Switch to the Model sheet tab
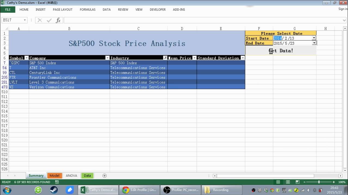348x195 pixels. [x=54, y=175]
